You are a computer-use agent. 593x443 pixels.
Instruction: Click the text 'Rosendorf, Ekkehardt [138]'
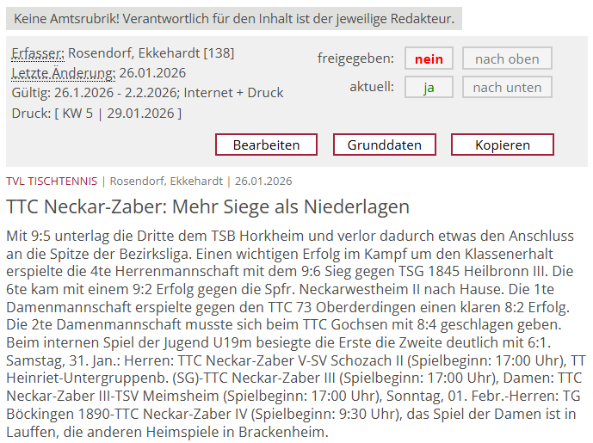(x=151, y=53)
